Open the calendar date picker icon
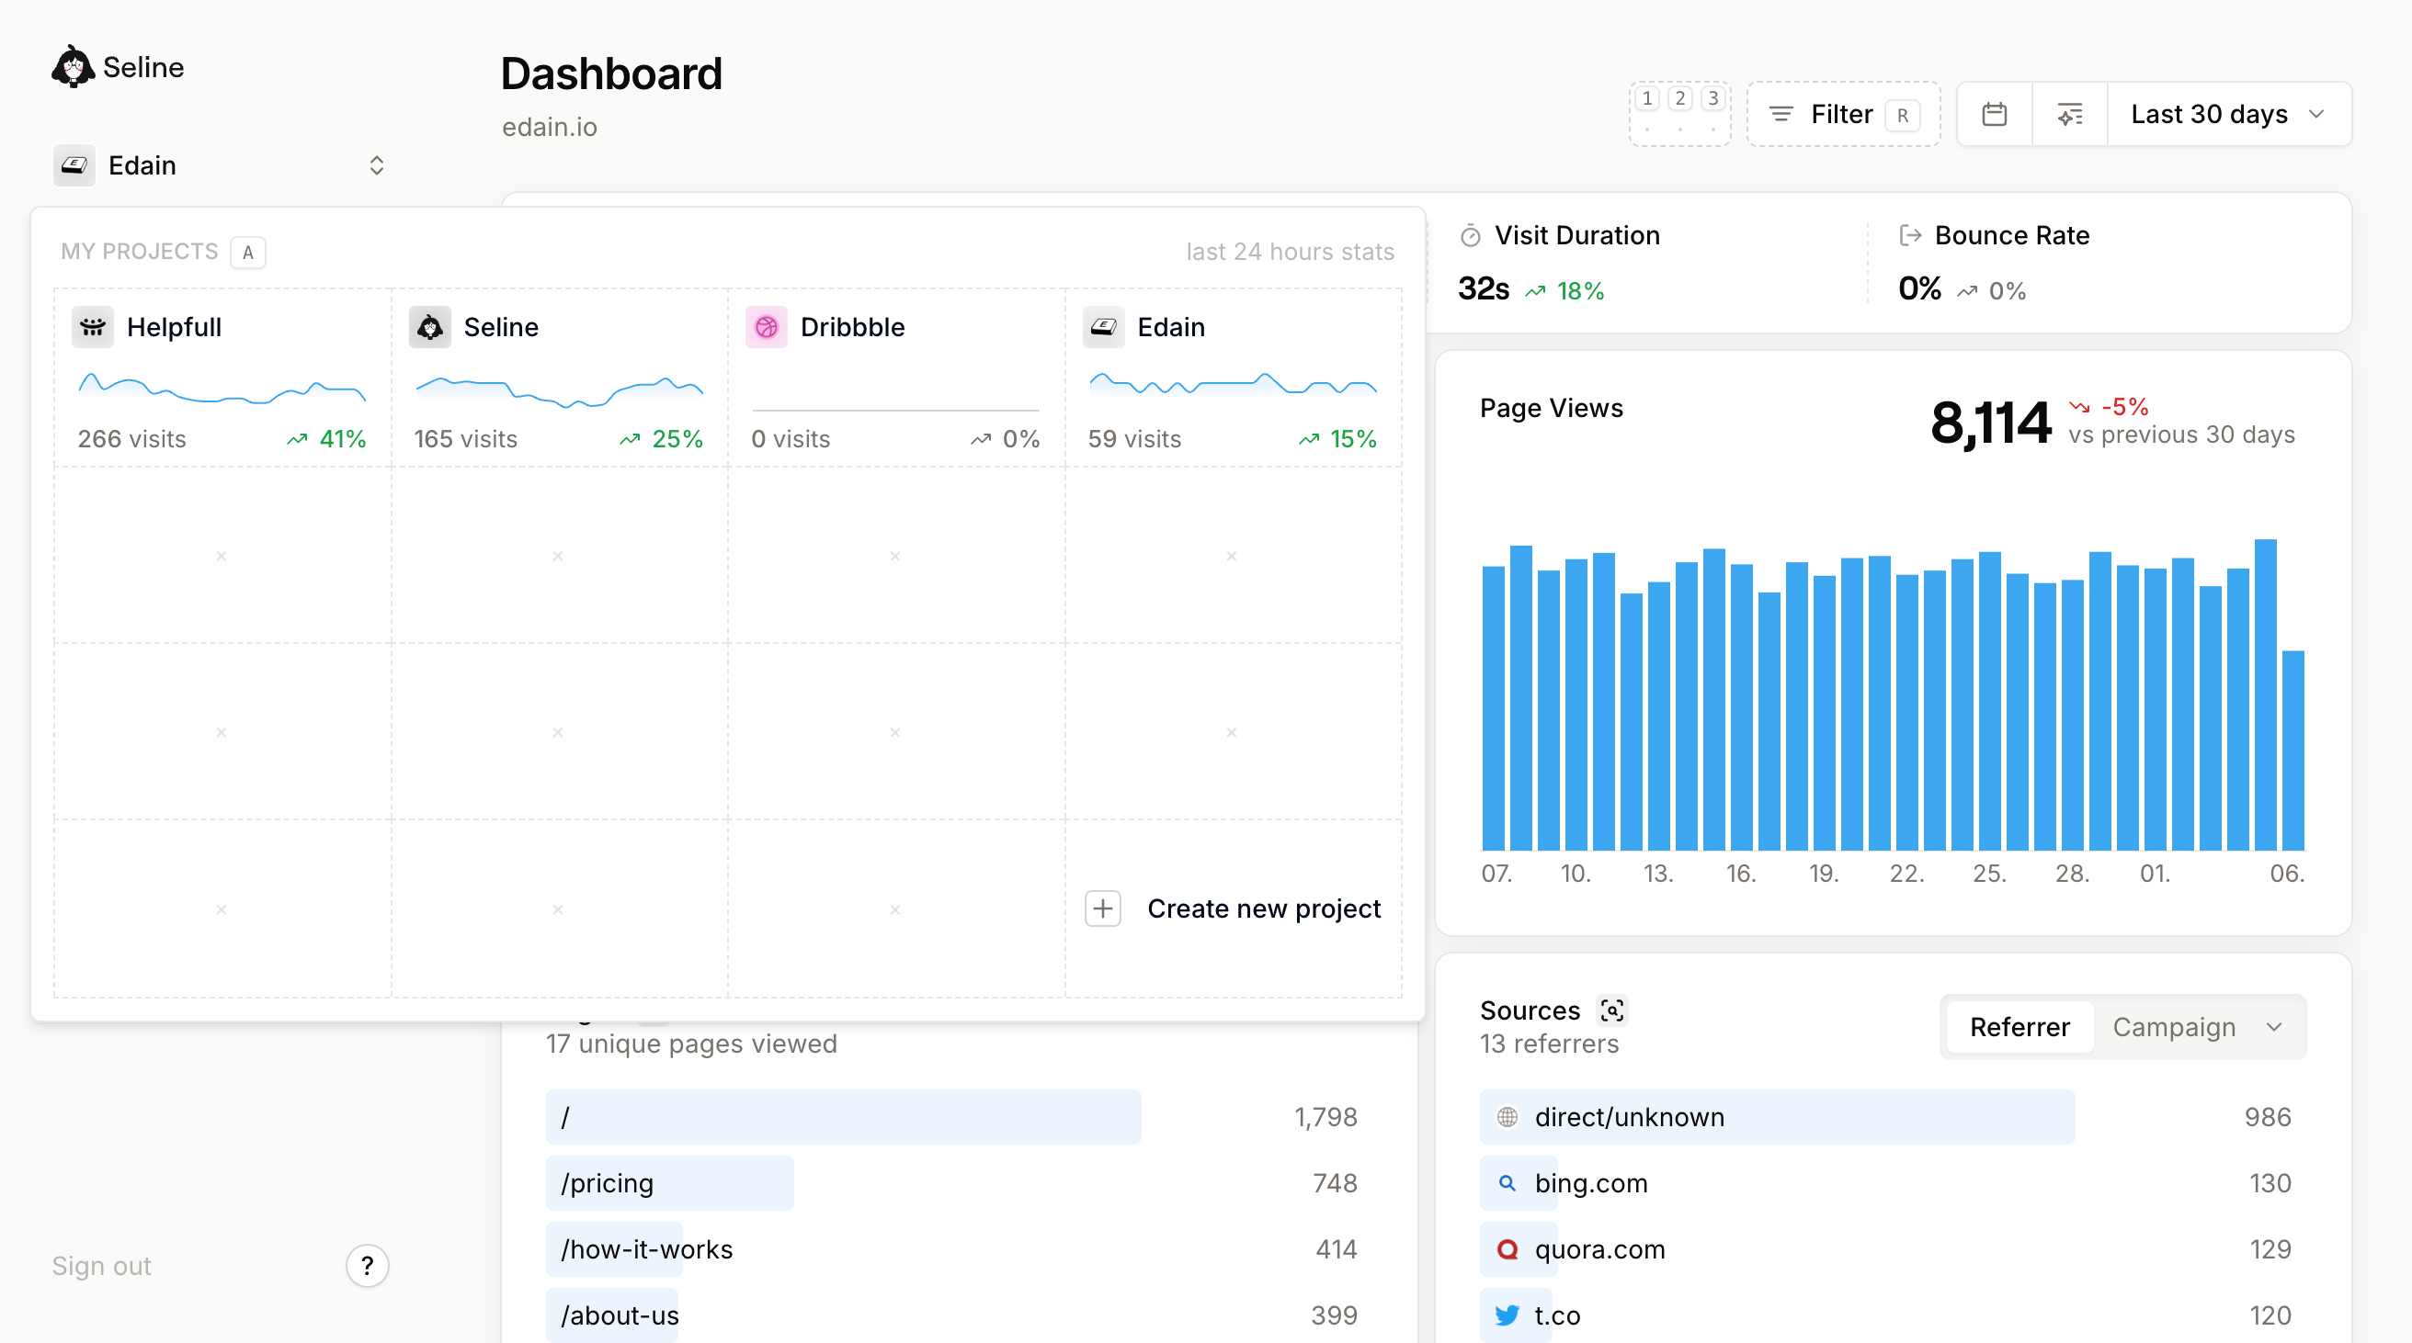Screen dimensions: 2412x1343 click(x=1995, y=114)
